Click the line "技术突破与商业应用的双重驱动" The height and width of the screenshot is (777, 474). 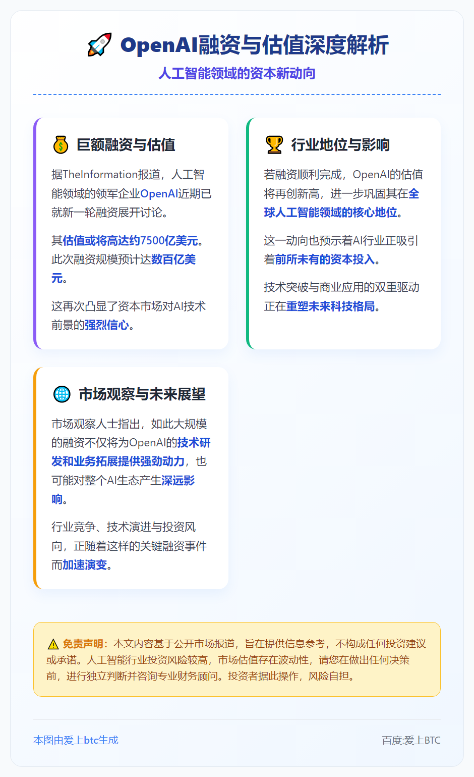coord(342,287)
